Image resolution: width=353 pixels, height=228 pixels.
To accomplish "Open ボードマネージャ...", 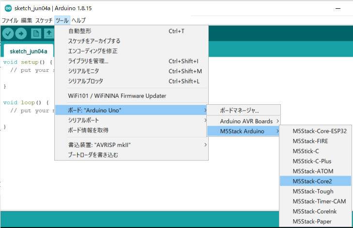I will click(244, 110).
